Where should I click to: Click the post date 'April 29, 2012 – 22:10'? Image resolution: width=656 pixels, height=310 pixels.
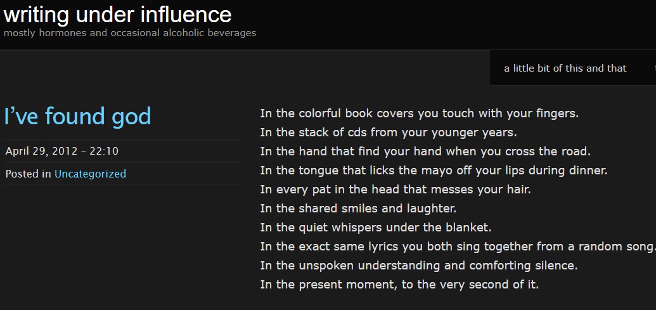[x=61, y=152]
